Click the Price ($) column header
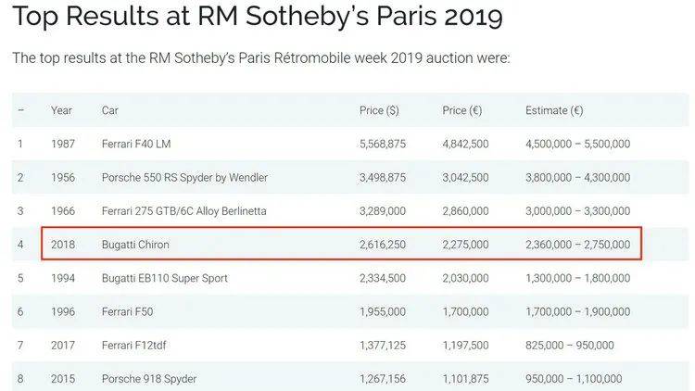 point(379,110)
